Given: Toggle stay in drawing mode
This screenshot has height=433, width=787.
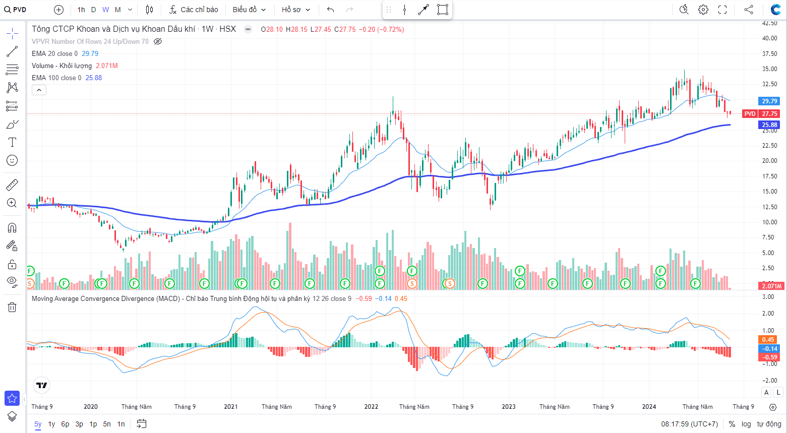Looking at the screenshot, I should point(12,246).
